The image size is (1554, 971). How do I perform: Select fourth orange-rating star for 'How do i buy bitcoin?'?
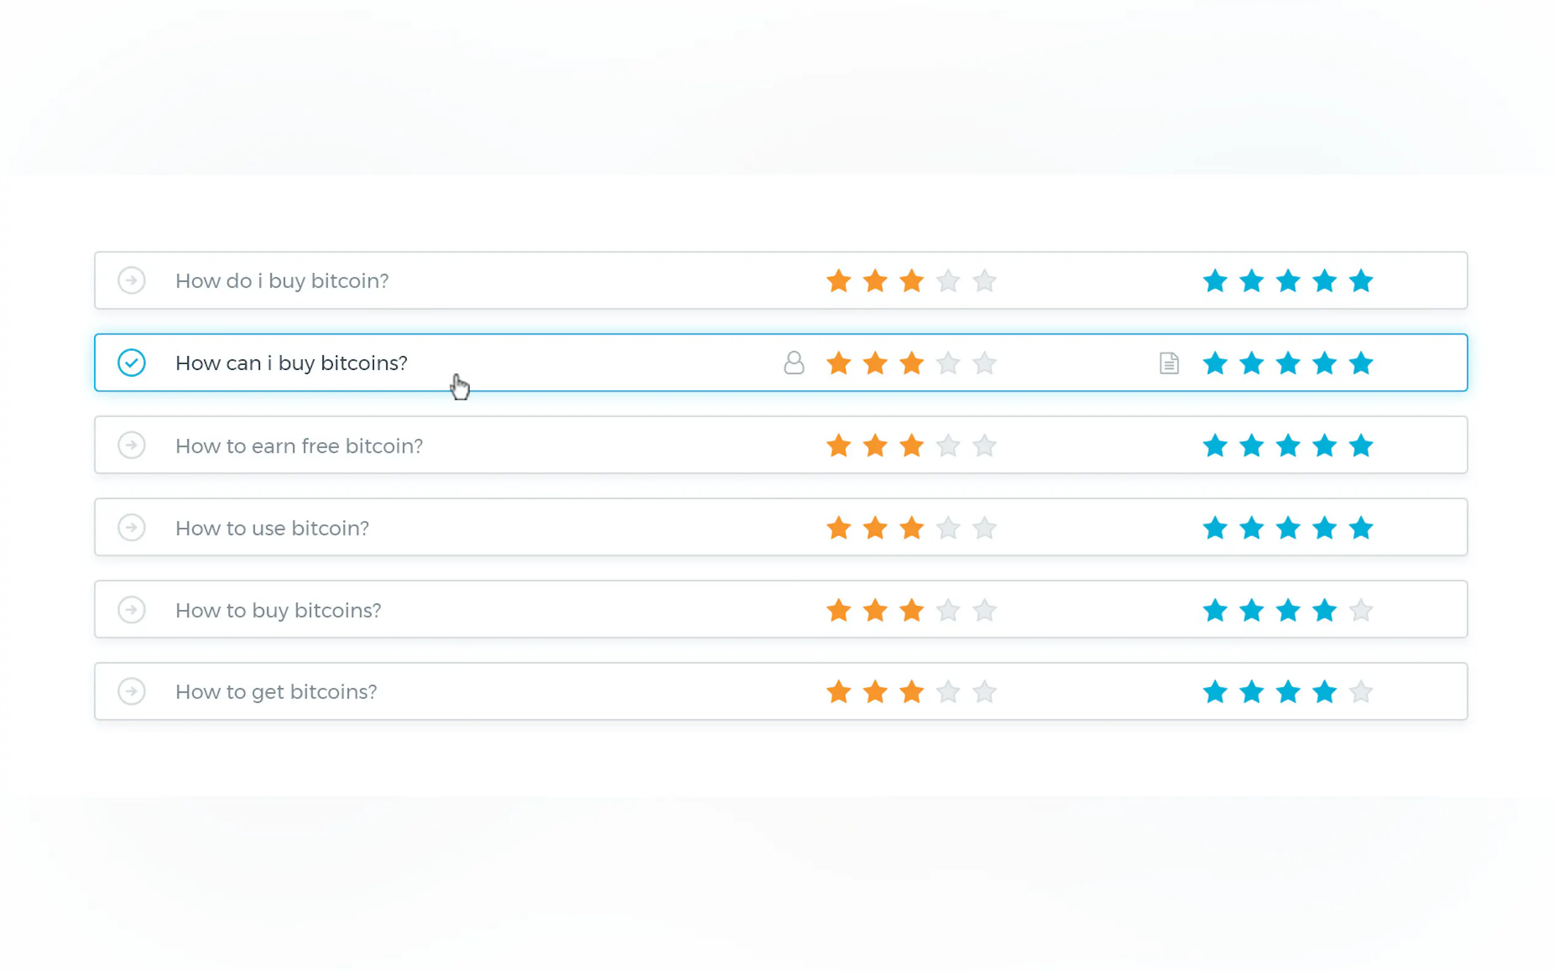[948, 281]
